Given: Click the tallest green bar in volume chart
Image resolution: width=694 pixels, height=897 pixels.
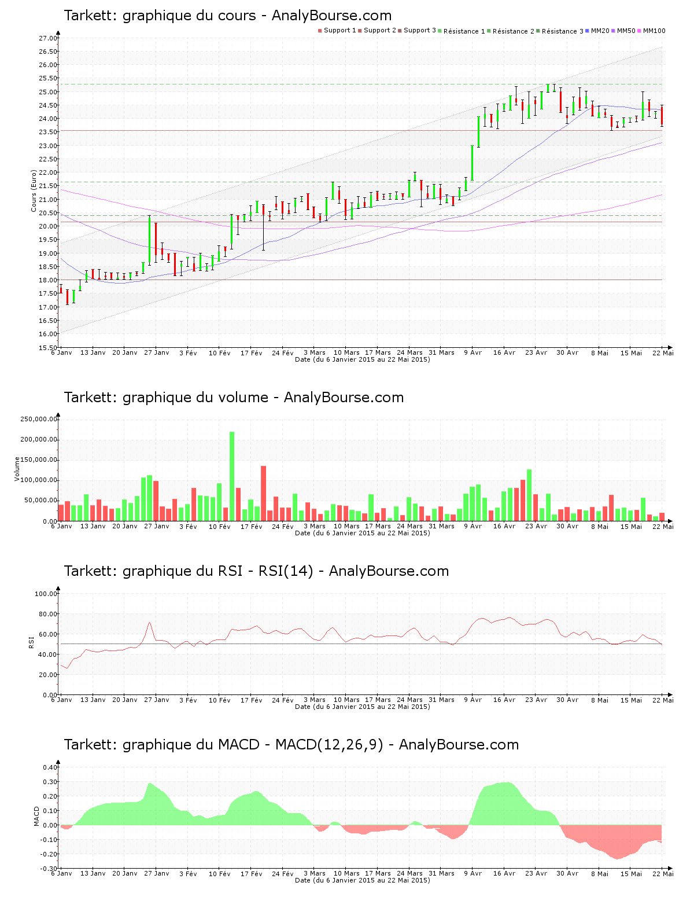Looking at the screenshot, I should pyautogui.click(x=232, y=476).
